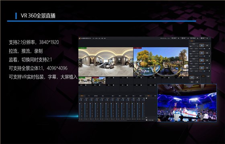The width and height of the screenshot is (225, 144).
Task: Select the autumn lake thumbnail in the source row
Action: point(99,80)
